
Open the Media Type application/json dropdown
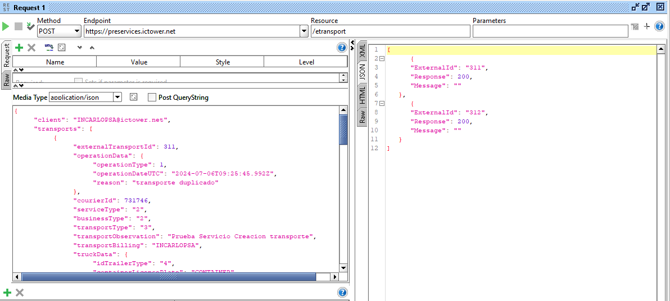[x=117, y=97]
